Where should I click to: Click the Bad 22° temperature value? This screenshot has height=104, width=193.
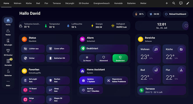click(x=145, y=77)
